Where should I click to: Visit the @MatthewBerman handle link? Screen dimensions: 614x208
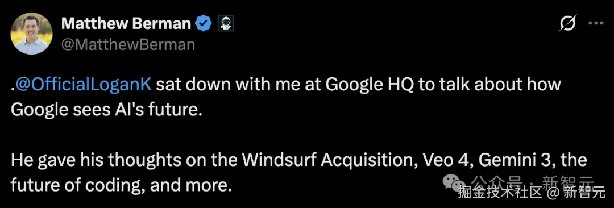click(x=128, y=45)
